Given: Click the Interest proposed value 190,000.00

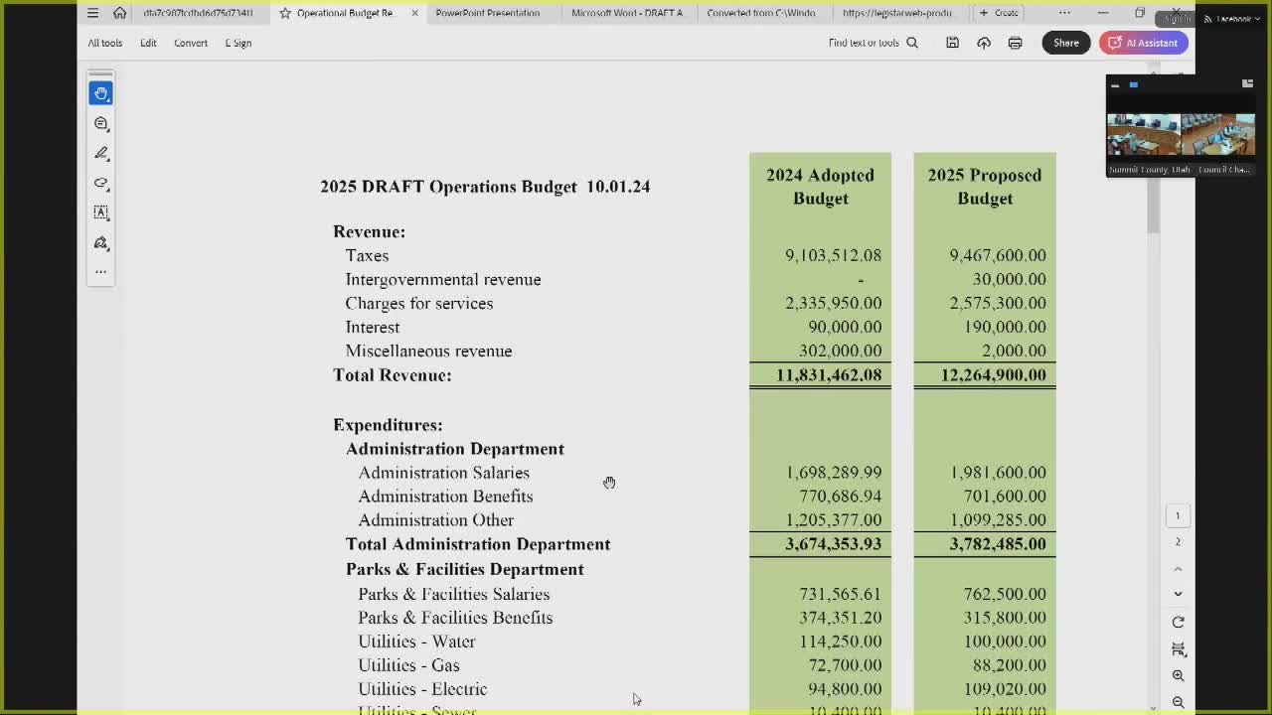Looking at the screenshot, I should pyautogui.click(x=1005, y=328).
